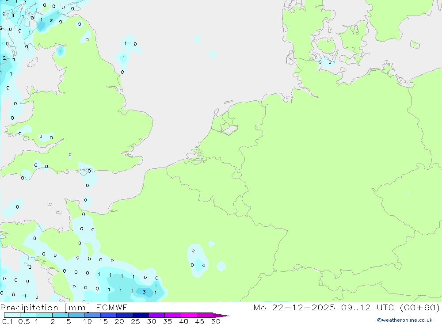Select the above-50 mm arrow legend tip

click(221, 316)
